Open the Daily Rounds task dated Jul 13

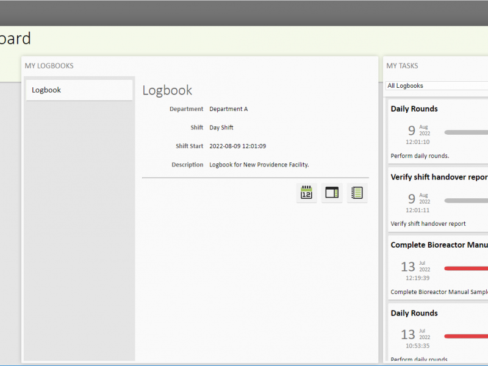tap(414, 314)
